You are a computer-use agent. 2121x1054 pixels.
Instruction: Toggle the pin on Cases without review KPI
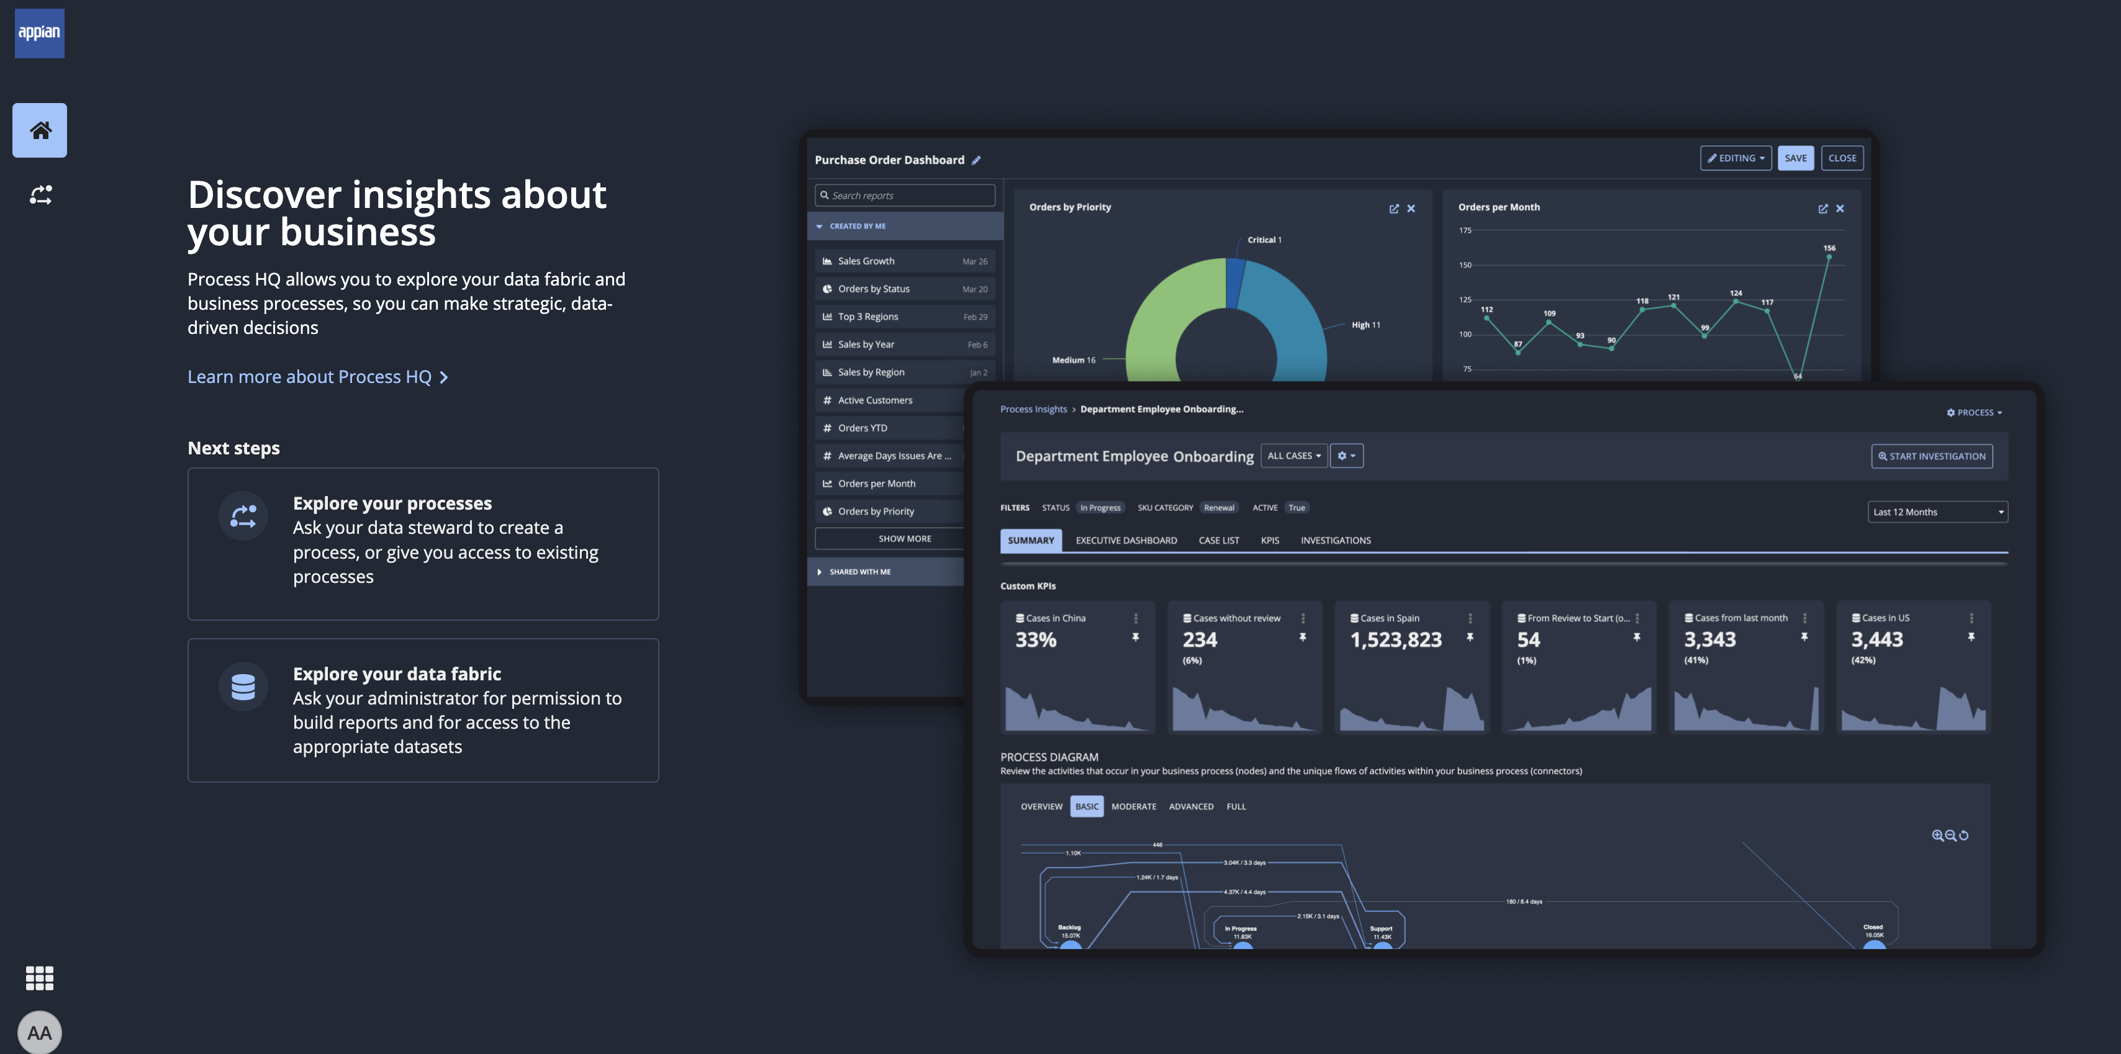1303,637
